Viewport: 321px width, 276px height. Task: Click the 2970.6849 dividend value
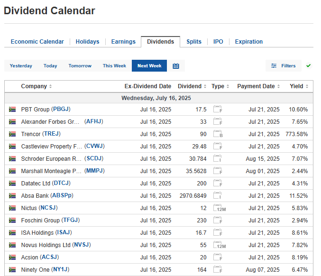click(193, 196)
